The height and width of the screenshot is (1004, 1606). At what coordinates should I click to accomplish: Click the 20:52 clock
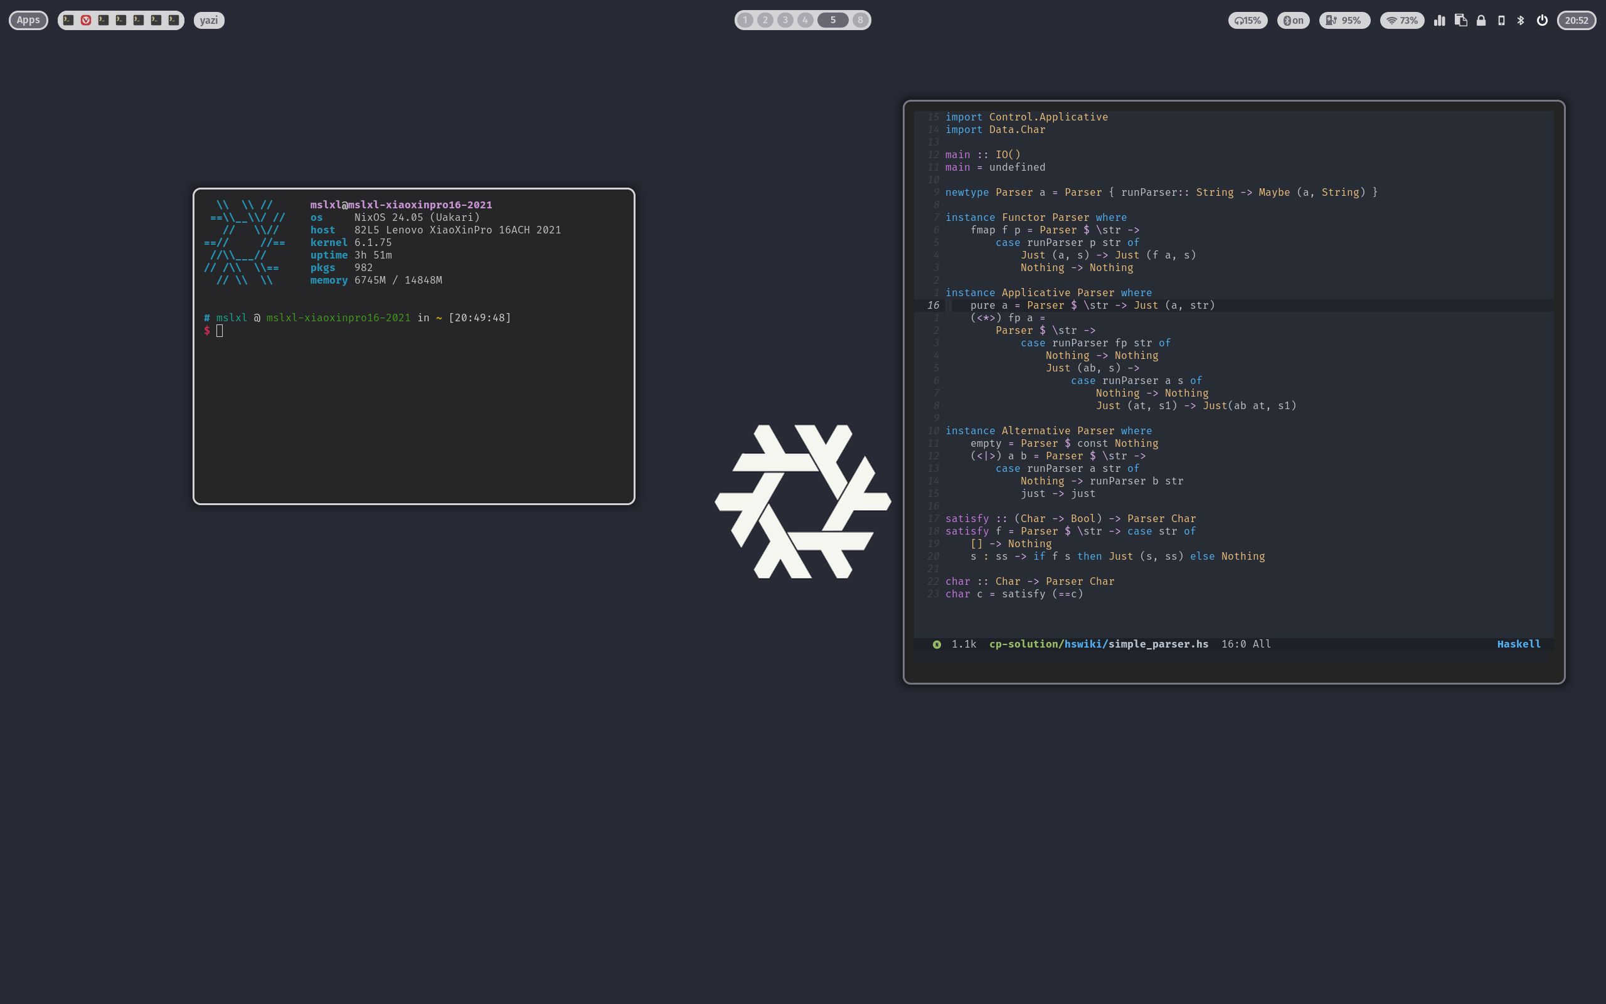tap(1576, 20)
